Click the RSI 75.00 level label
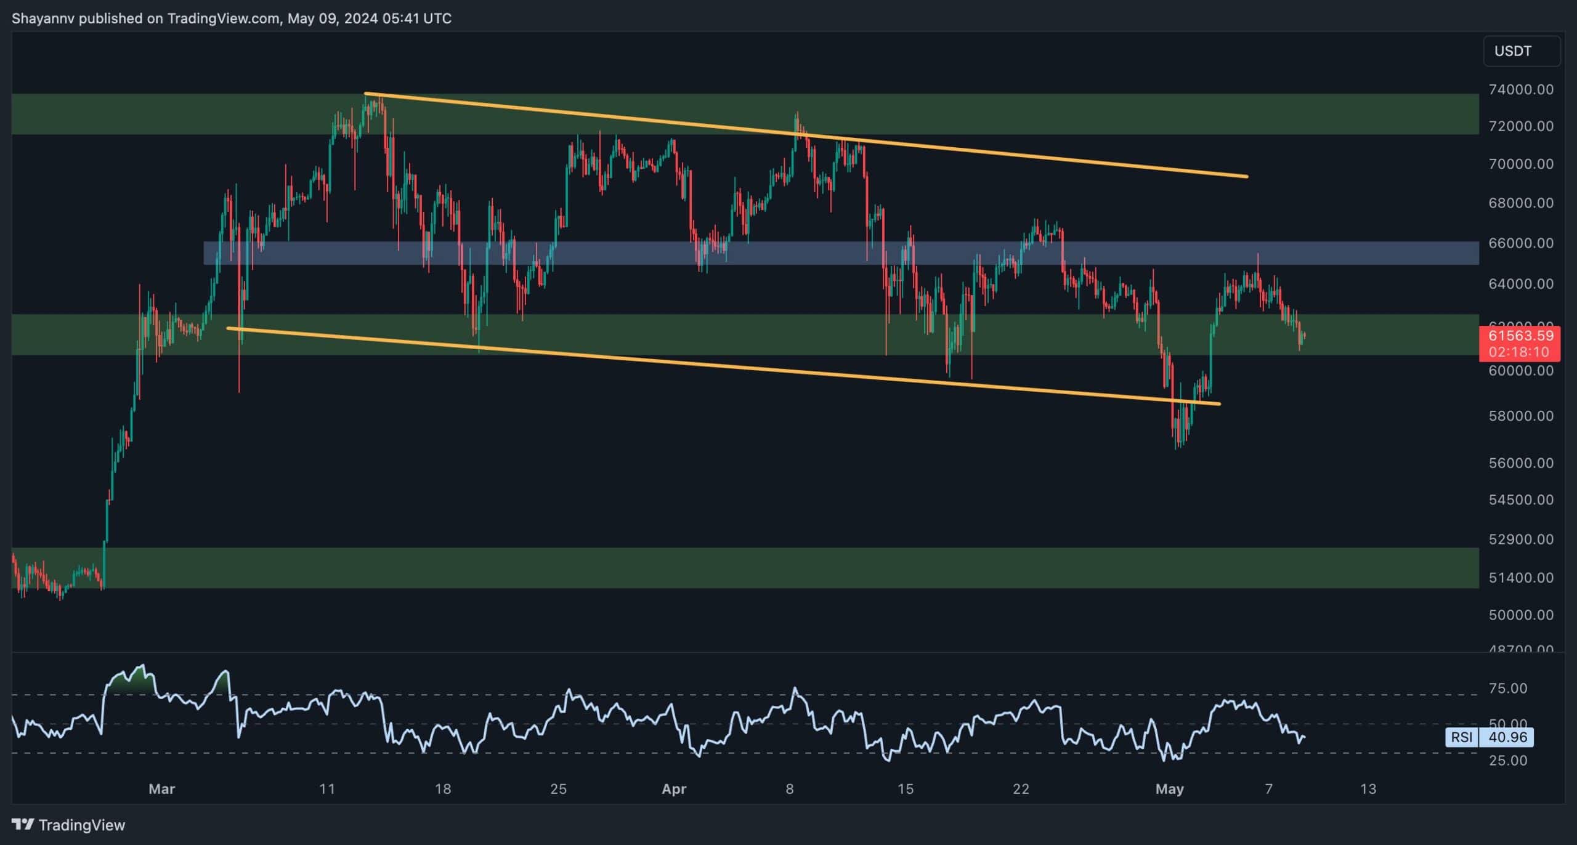 coord(1508,689)
